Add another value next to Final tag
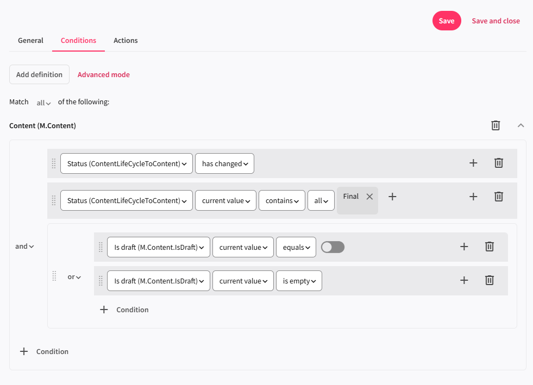Screen dimensions: 533x385 click(392, 197)
